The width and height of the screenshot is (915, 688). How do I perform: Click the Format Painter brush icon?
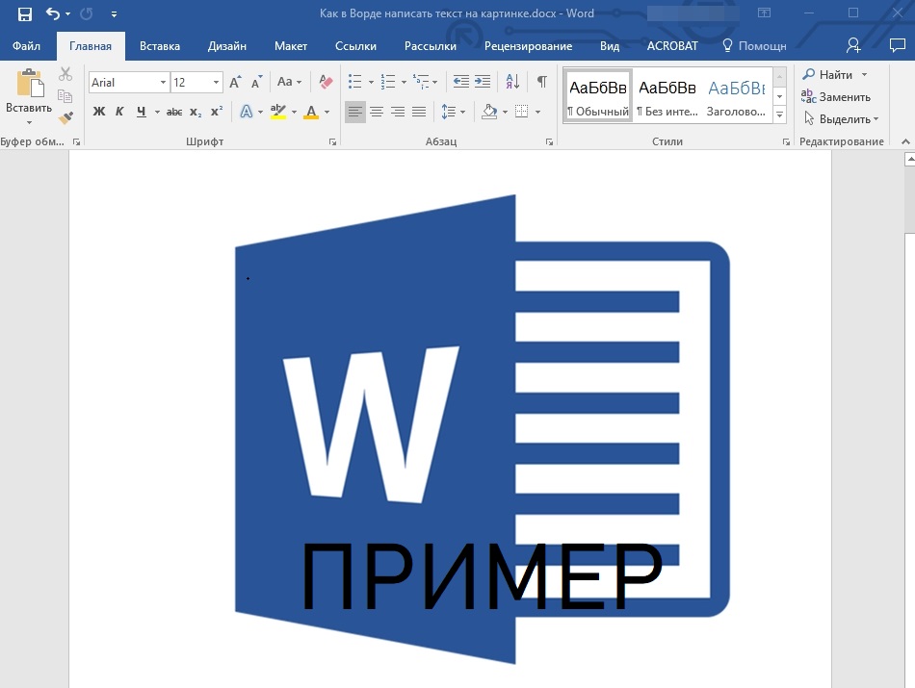tap(65, 117)
